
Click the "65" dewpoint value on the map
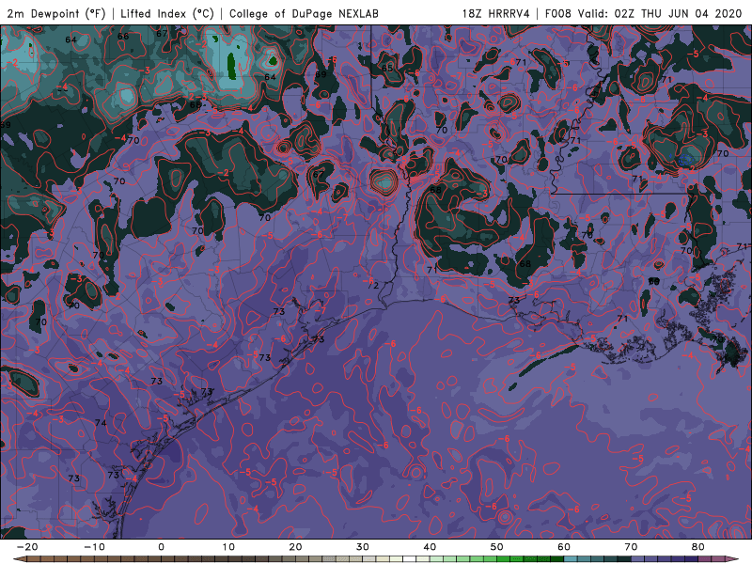pyautogui.click(x=387, y=68)
